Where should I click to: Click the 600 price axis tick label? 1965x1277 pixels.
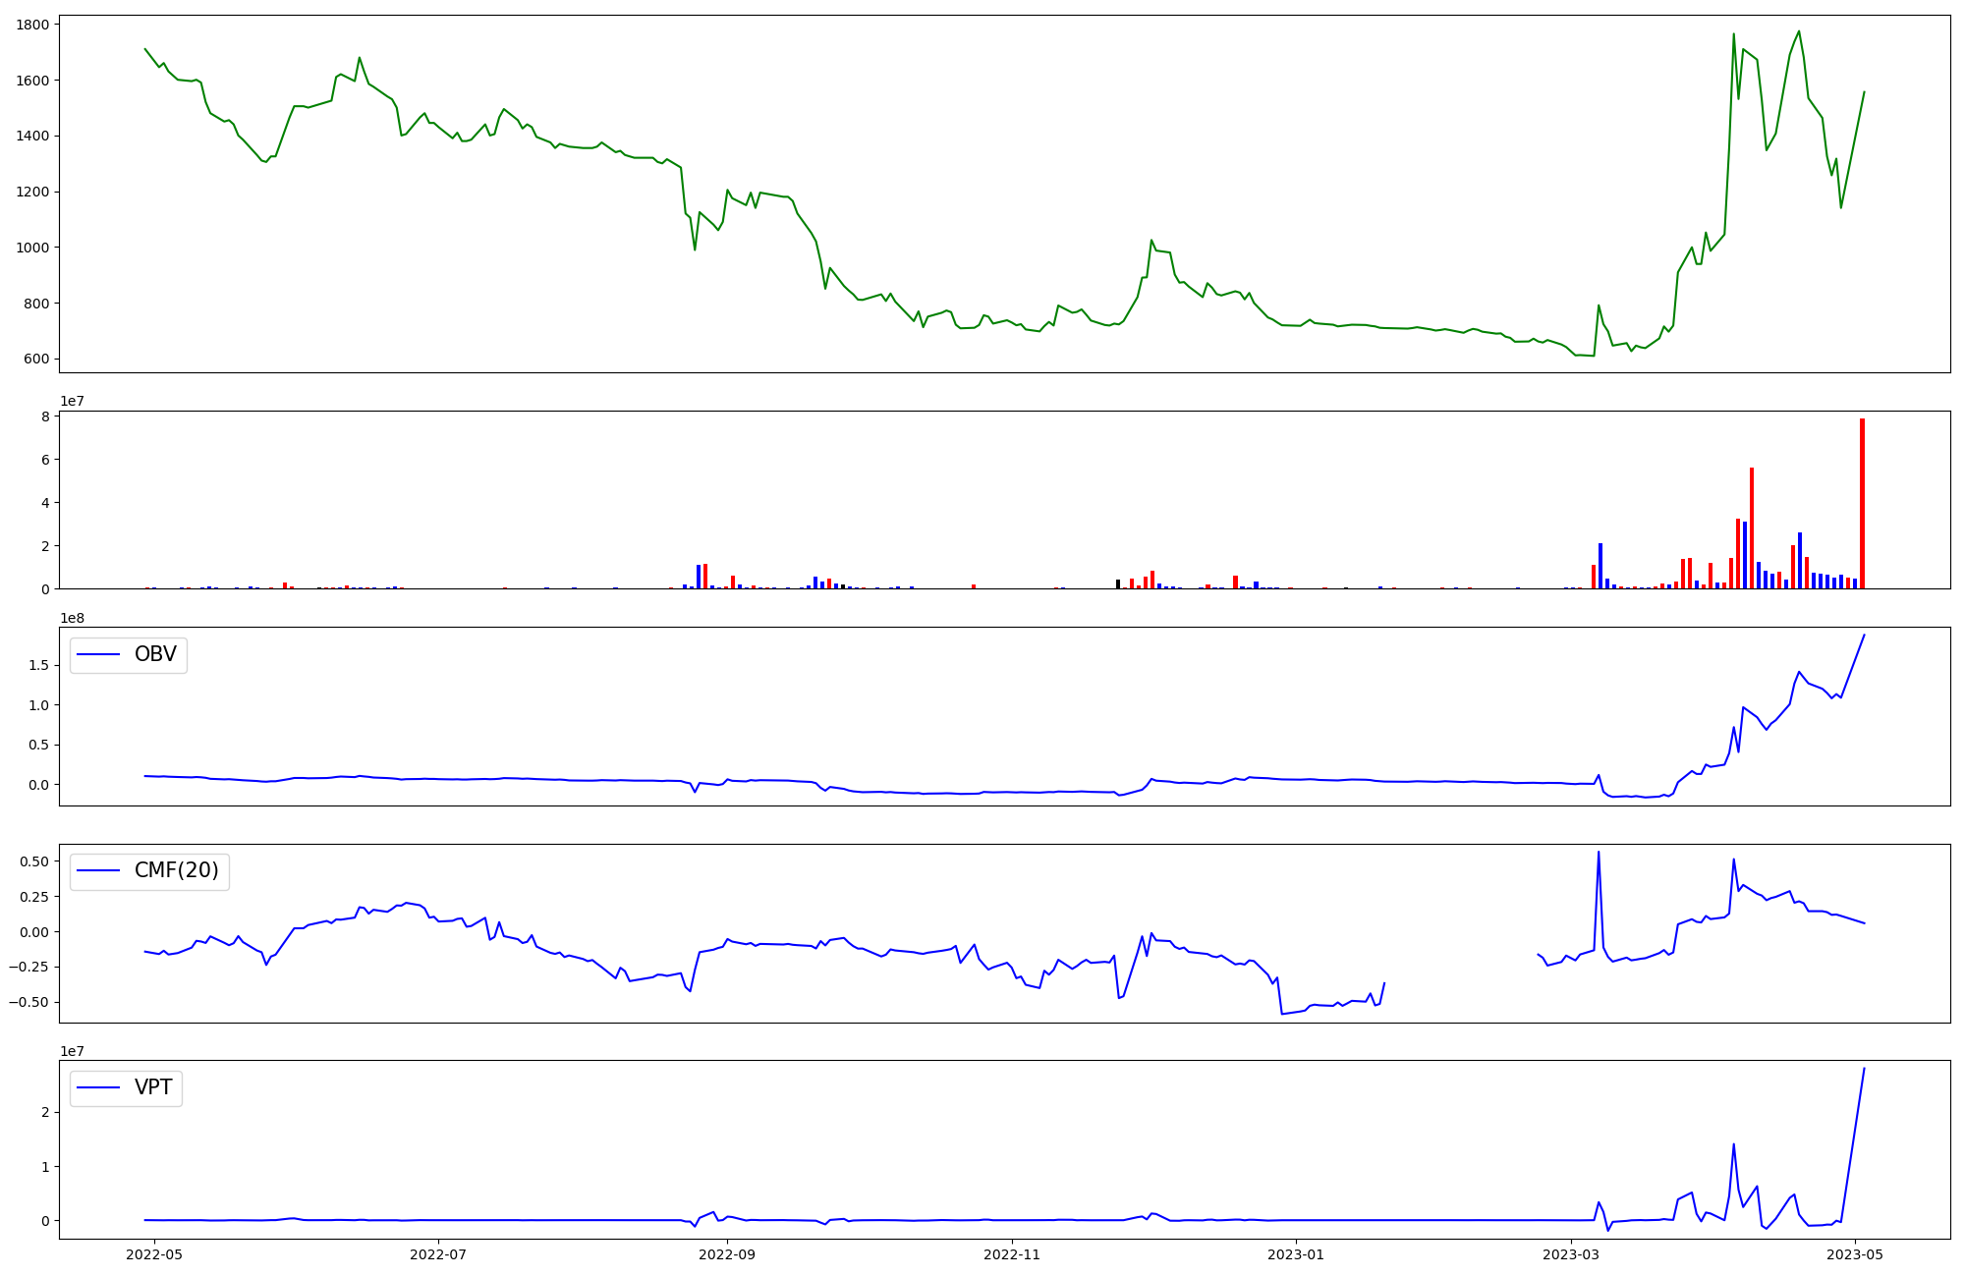(37, 359)
